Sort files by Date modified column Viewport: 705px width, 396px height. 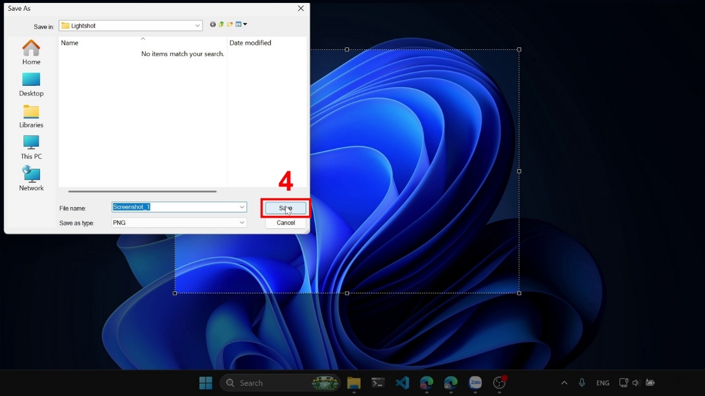tap(267, 43)
